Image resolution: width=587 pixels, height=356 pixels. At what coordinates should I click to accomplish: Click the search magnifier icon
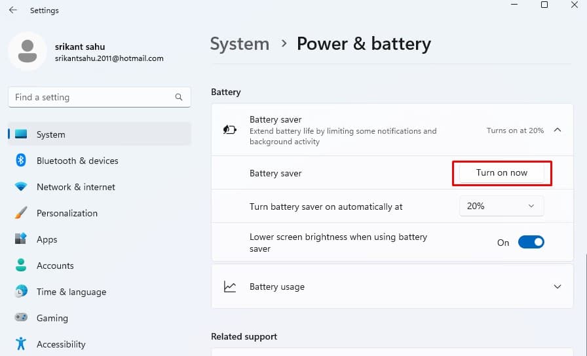pyautogui.click(x=179, y=97)
